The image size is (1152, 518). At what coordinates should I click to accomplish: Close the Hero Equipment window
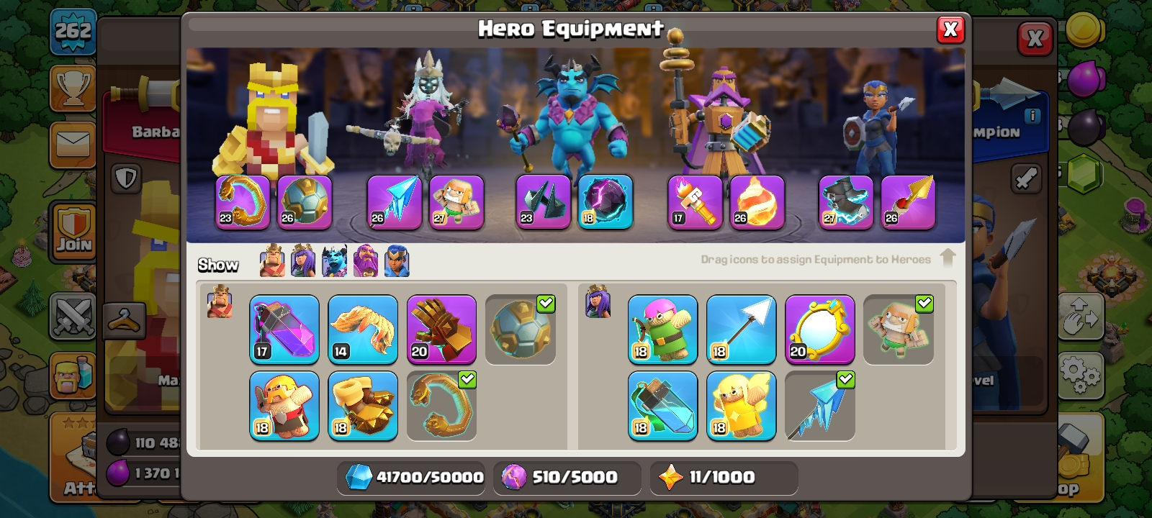pyautogui.click(x=950, y=29)
